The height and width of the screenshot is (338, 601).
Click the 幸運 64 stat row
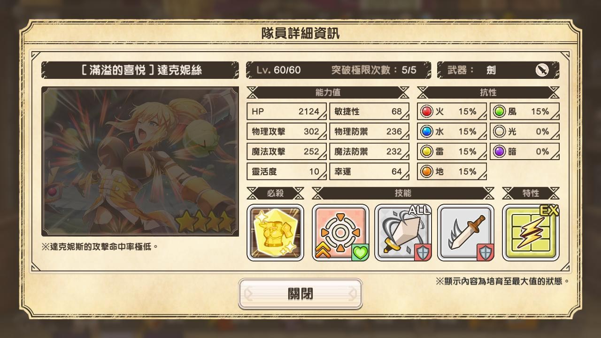pyautogui.click(x=369, y=172)
